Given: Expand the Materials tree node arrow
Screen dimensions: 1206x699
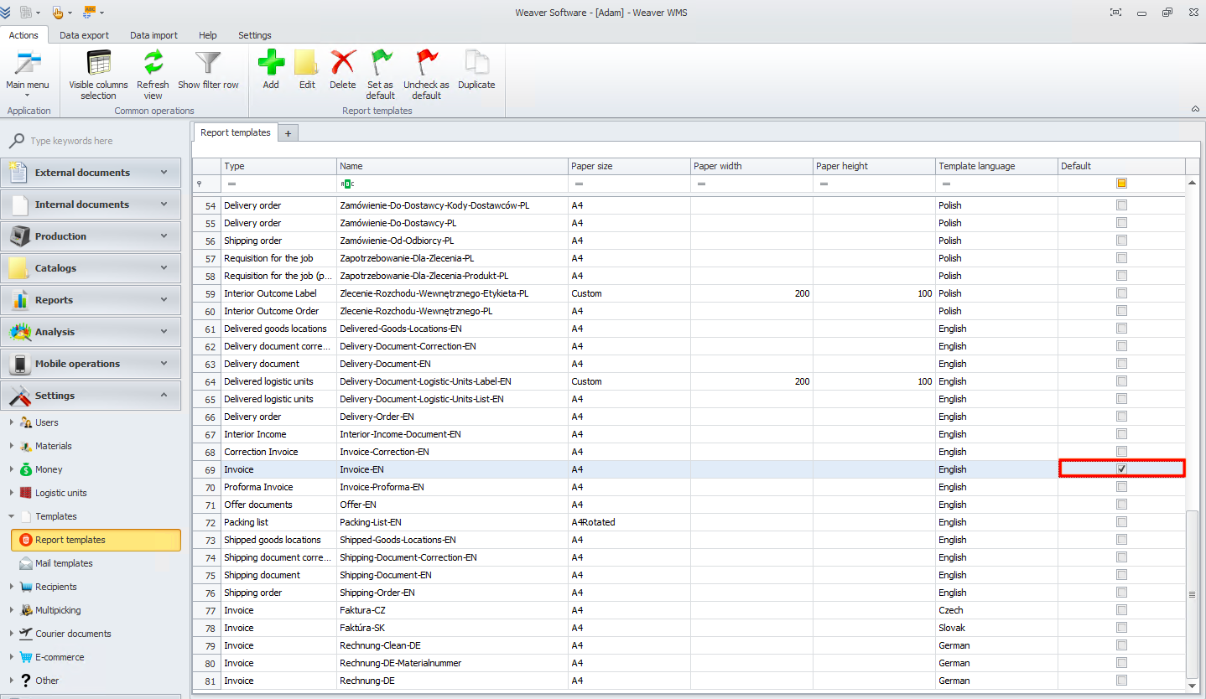Looking at the screenshot, I should 11,446.
